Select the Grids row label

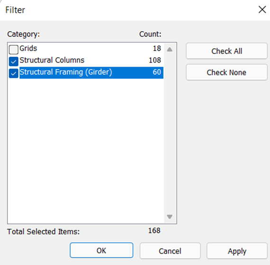click(x=28, y=48)
